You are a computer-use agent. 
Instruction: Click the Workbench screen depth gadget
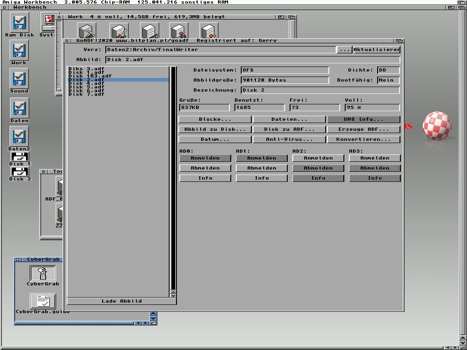click(x=462, y=2)
